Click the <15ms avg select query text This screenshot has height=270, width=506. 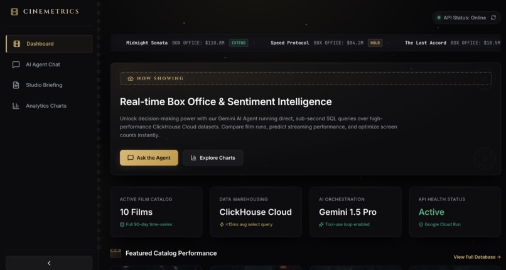coord(249,224)
